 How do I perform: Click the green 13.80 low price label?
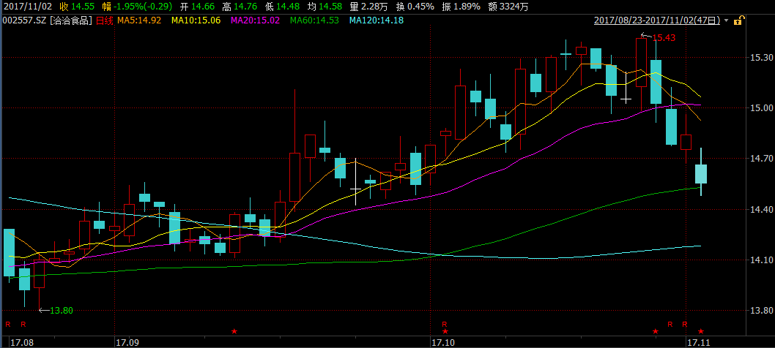(x=62, y=311)
